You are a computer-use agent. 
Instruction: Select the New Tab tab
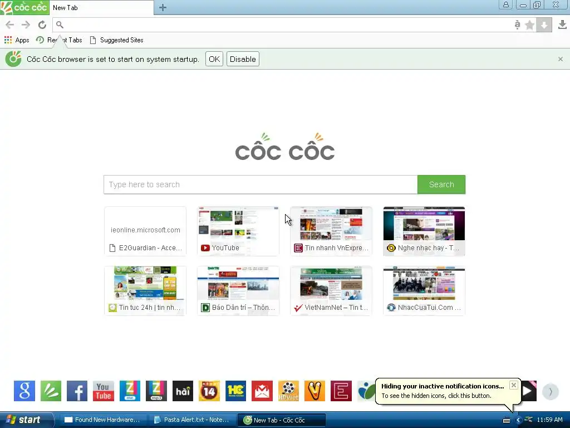point(102,8)
